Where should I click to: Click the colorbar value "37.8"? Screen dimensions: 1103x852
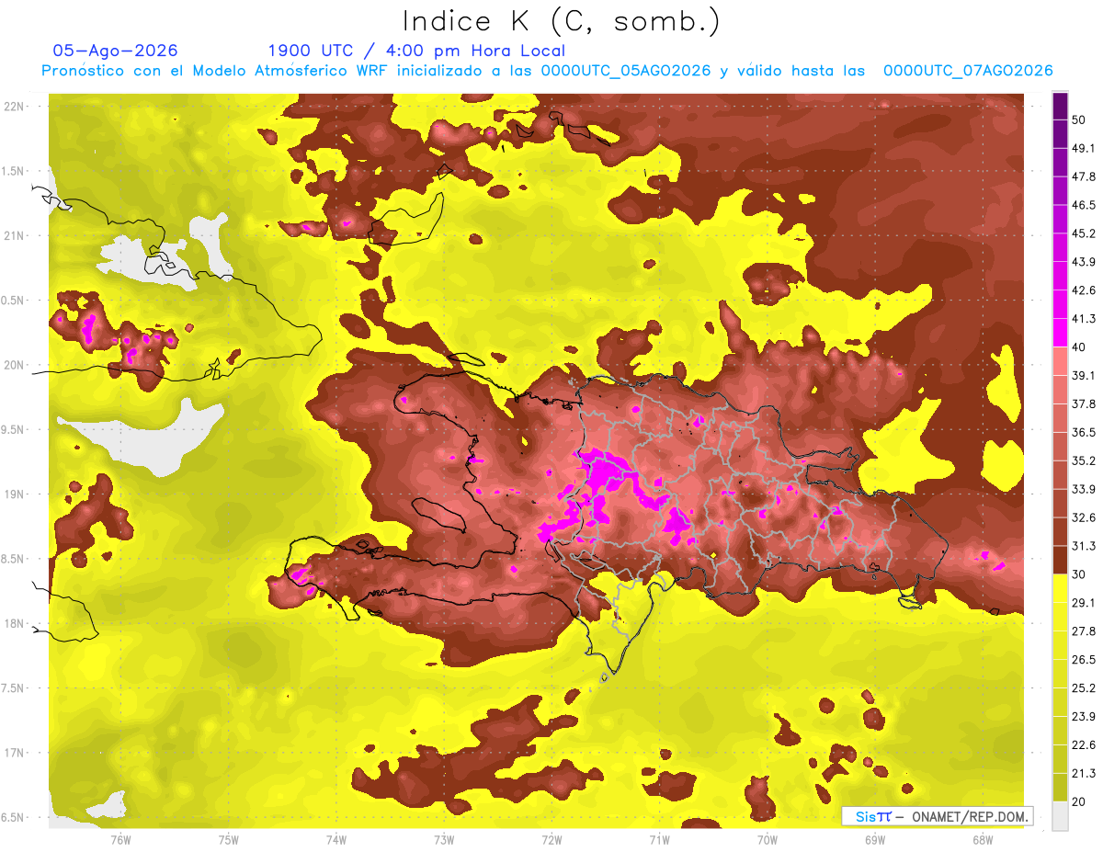click(1084, 403)
